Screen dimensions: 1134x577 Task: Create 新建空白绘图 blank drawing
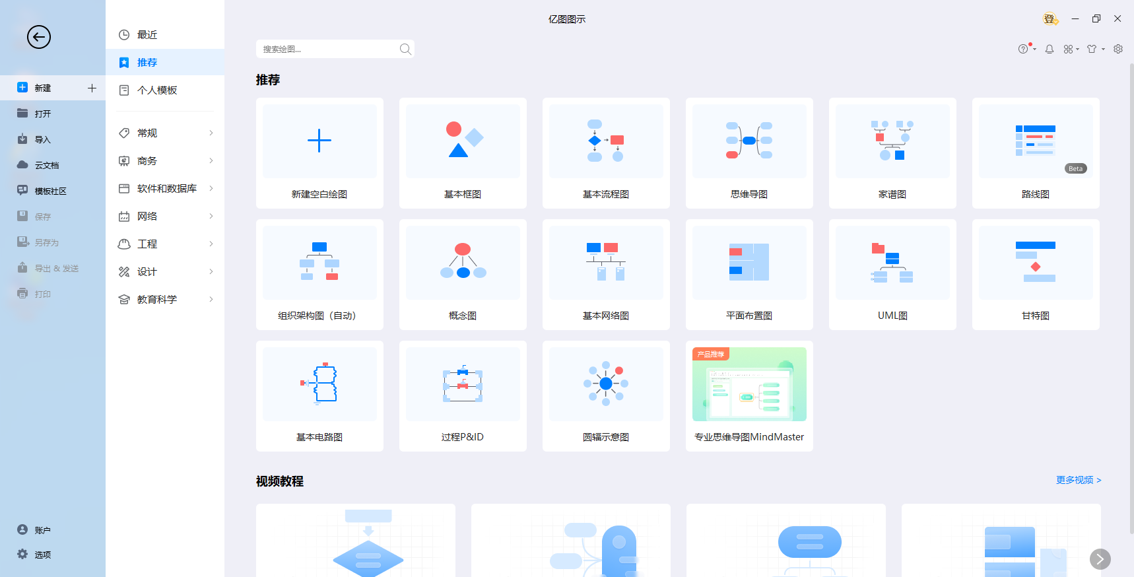coord(319,153)
